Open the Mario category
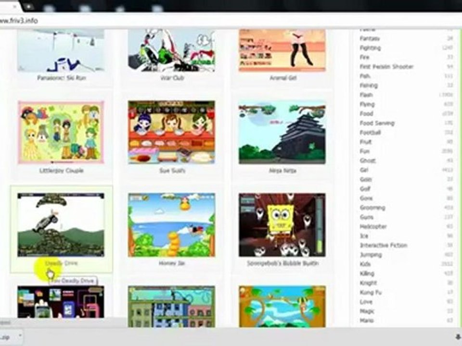This screenshot has width=462, height=346. click(367, 321)
